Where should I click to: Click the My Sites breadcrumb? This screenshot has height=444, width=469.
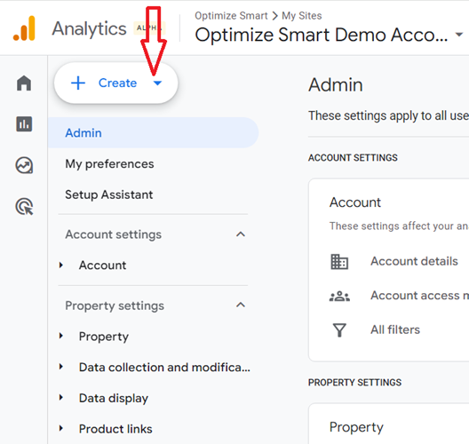[x=301, y=16]
